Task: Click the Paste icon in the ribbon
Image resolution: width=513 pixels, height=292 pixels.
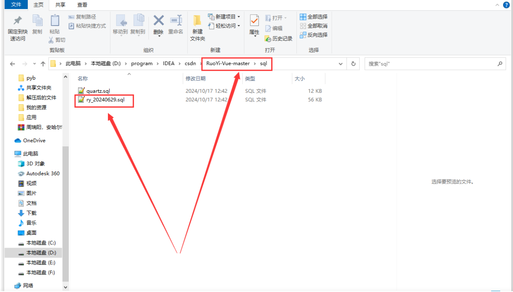Action: click(x=55, y=21)
